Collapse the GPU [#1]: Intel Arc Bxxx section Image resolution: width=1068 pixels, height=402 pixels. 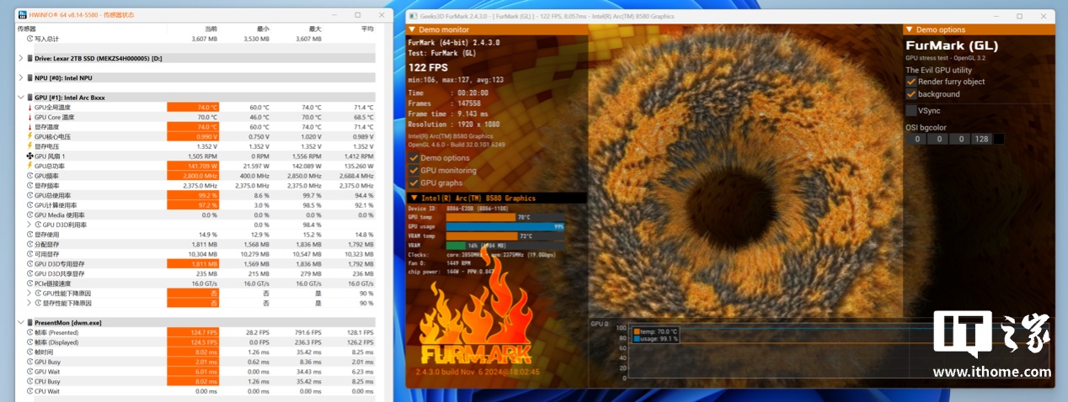20,98
